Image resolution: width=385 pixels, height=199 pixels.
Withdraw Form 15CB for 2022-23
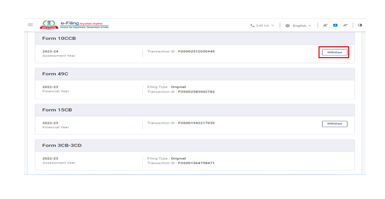coord(335,124)
